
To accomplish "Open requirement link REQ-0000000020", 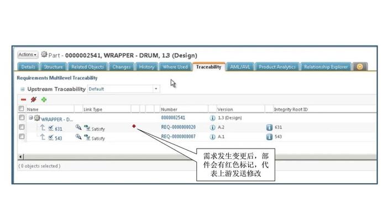I will click(x=178, y=127).
